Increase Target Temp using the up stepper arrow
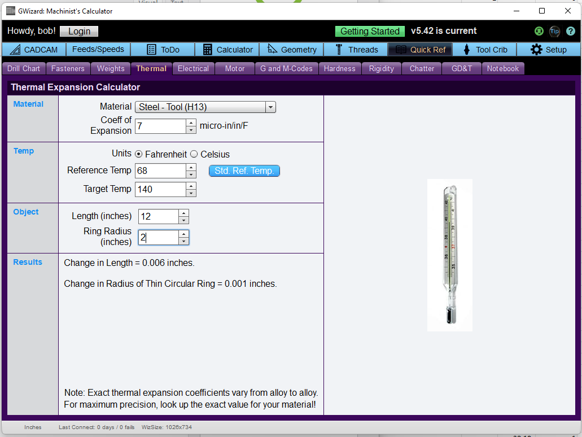 coord(191,186)
